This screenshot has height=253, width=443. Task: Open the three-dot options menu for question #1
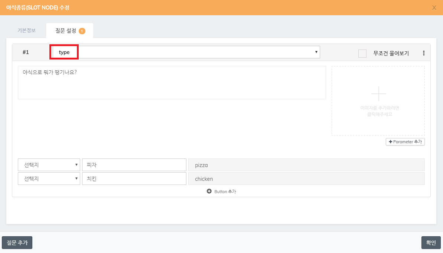424,53
